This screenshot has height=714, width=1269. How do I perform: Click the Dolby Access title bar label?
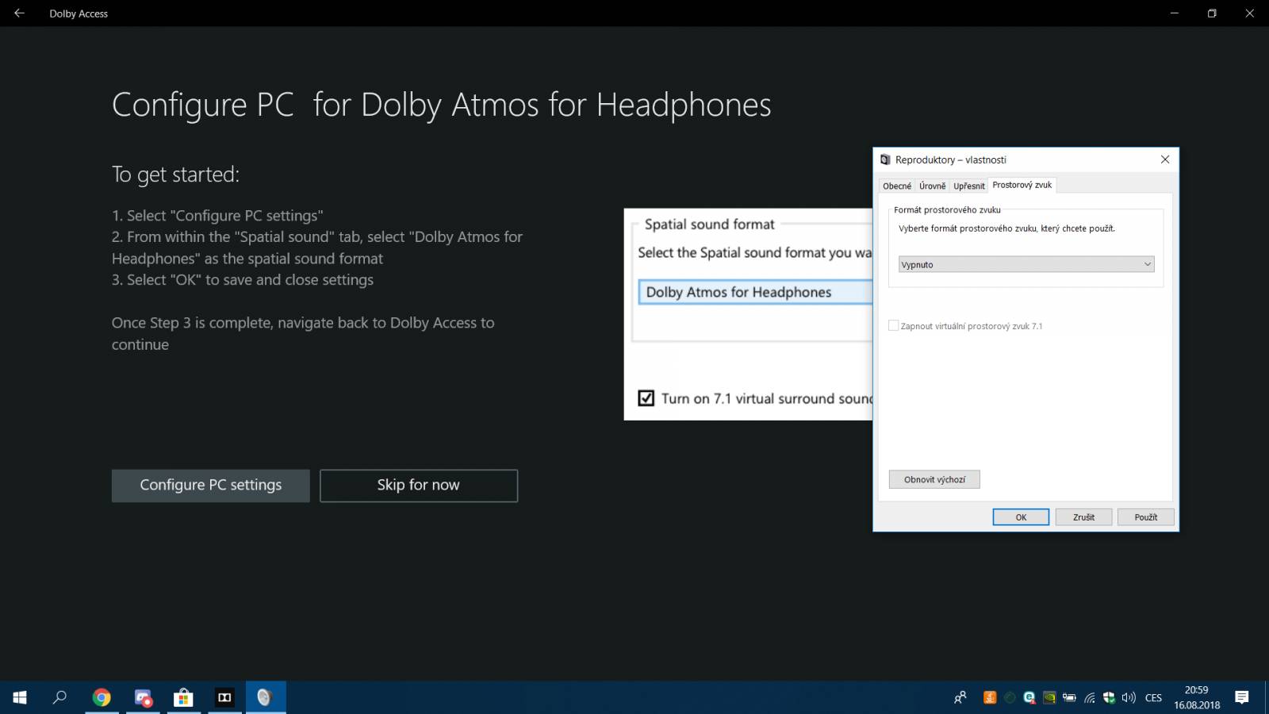(x=79, y=13)
